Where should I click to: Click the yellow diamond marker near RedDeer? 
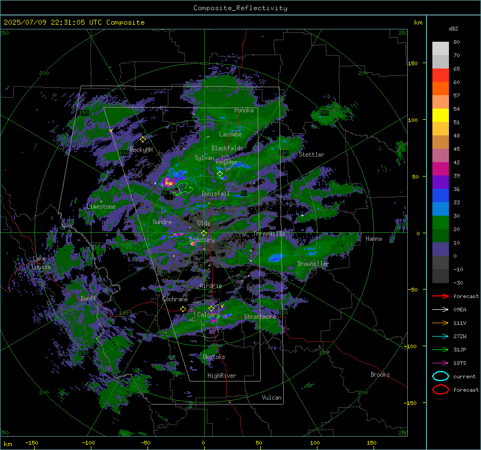click(220, 174)
